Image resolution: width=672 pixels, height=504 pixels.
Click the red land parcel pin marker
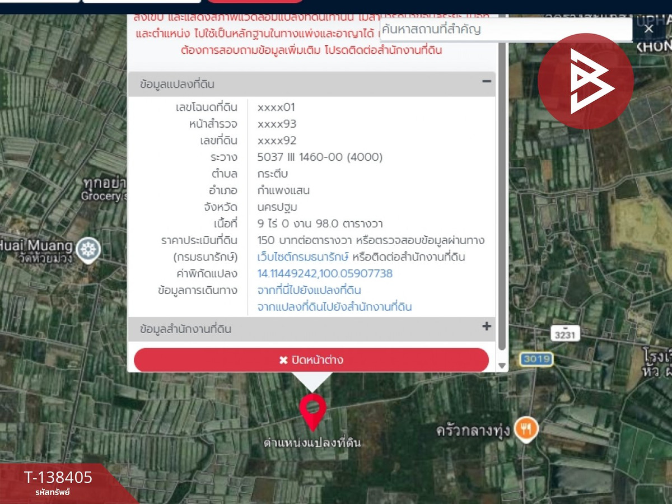click(312, 408)
